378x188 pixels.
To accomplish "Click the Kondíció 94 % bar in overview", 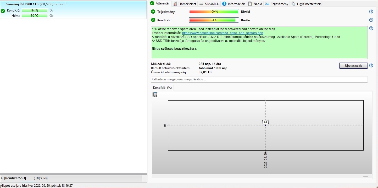I will (214, 20).
